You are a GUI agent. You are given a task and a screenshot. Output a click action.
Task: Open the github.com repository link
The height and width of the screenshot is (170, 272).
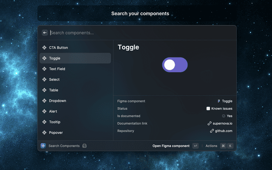[x=221, y=131]
